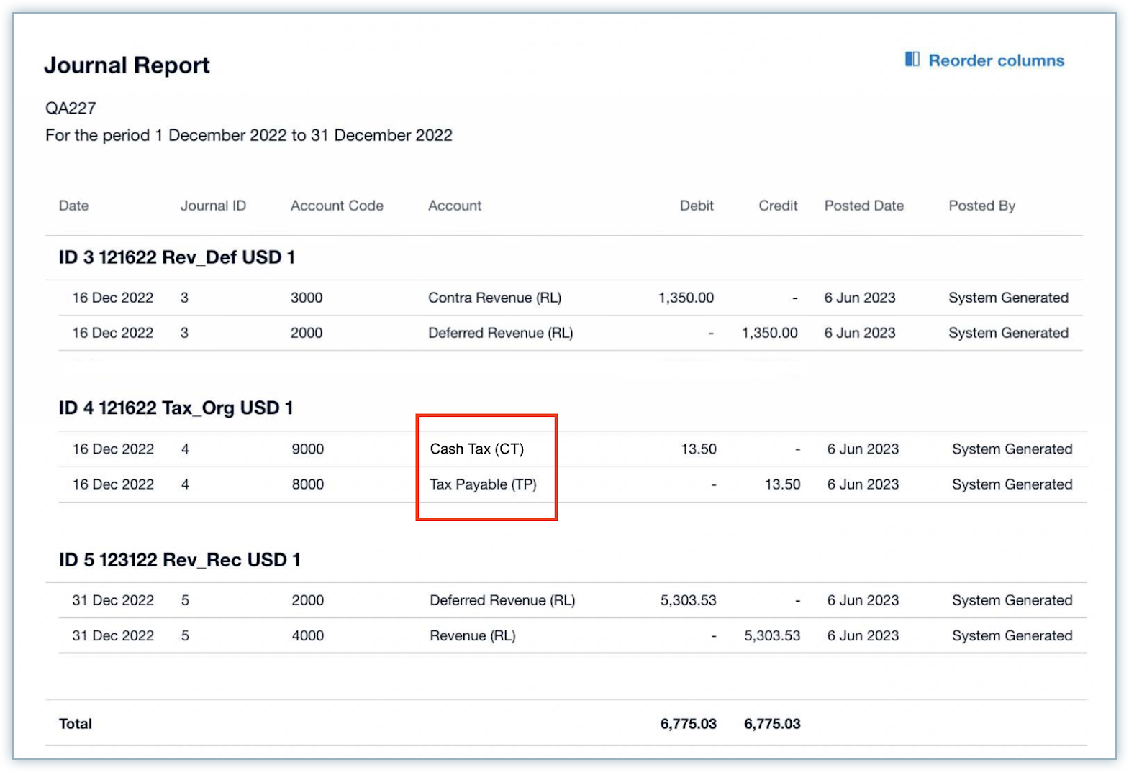Screen dimensions: 1129x772
Task: Click the 5,303.53 debit for Deferred Revenue
Action: click(689, 600)
